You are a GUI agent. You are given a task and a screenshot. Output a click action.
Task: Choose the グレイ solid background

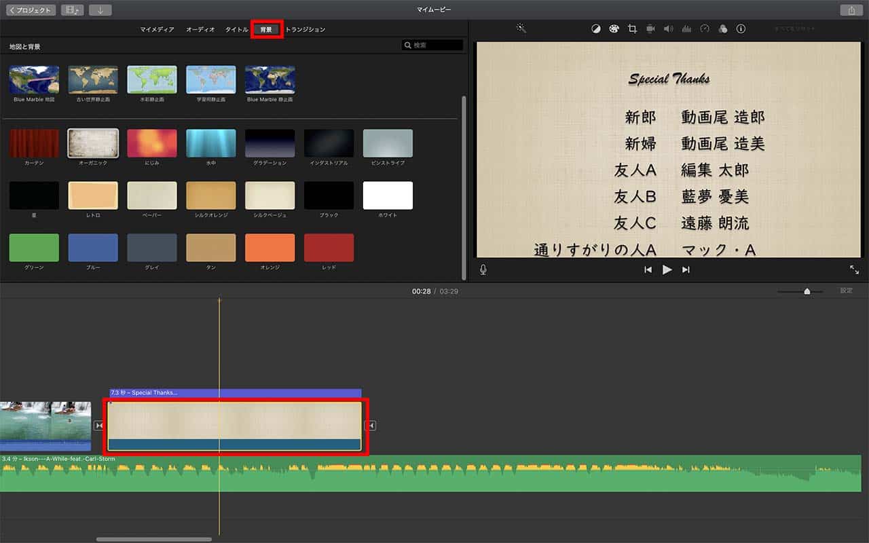152,248
